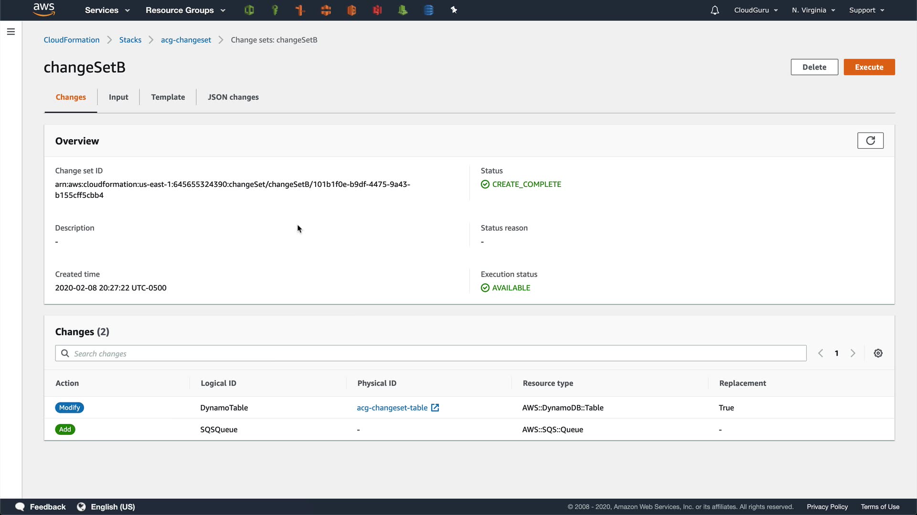The image size is (917, 515).
Task: Expand the Services dropdown
Action: pos(107,10)
